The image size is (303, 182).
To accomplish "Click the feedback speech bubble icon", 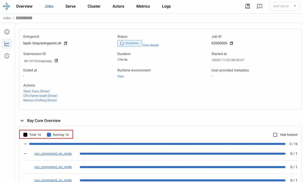I will [x=259, y=6].
